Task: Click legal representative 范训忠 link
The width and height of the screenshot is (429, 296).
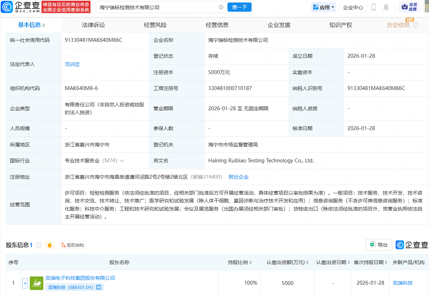Action: (72, 64)
